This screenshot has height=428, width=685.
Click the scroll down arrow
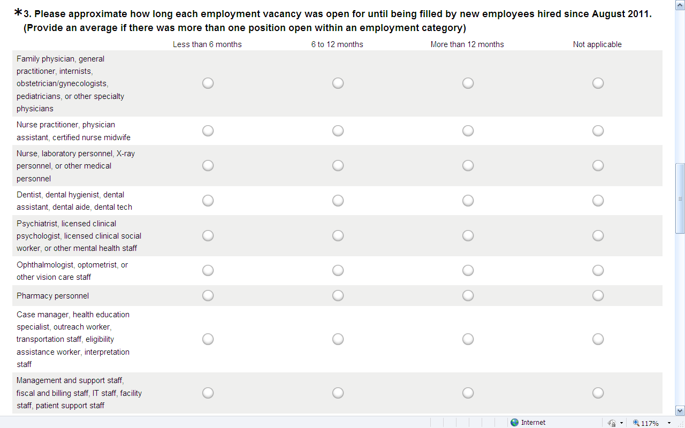coord(680,410)
